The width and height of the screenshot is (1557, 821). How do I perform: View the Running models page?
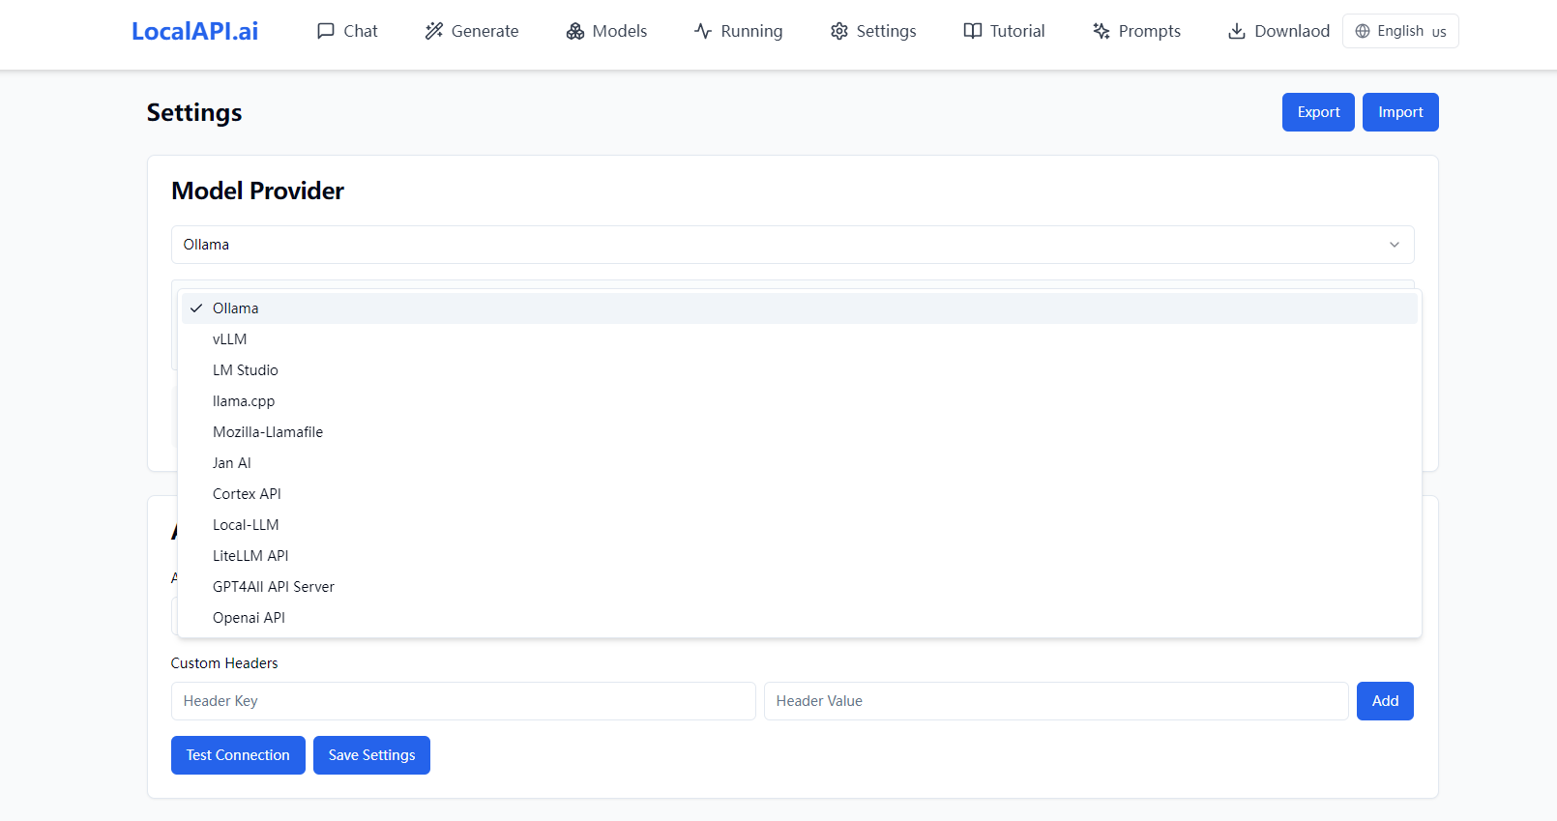pos(739,31)
